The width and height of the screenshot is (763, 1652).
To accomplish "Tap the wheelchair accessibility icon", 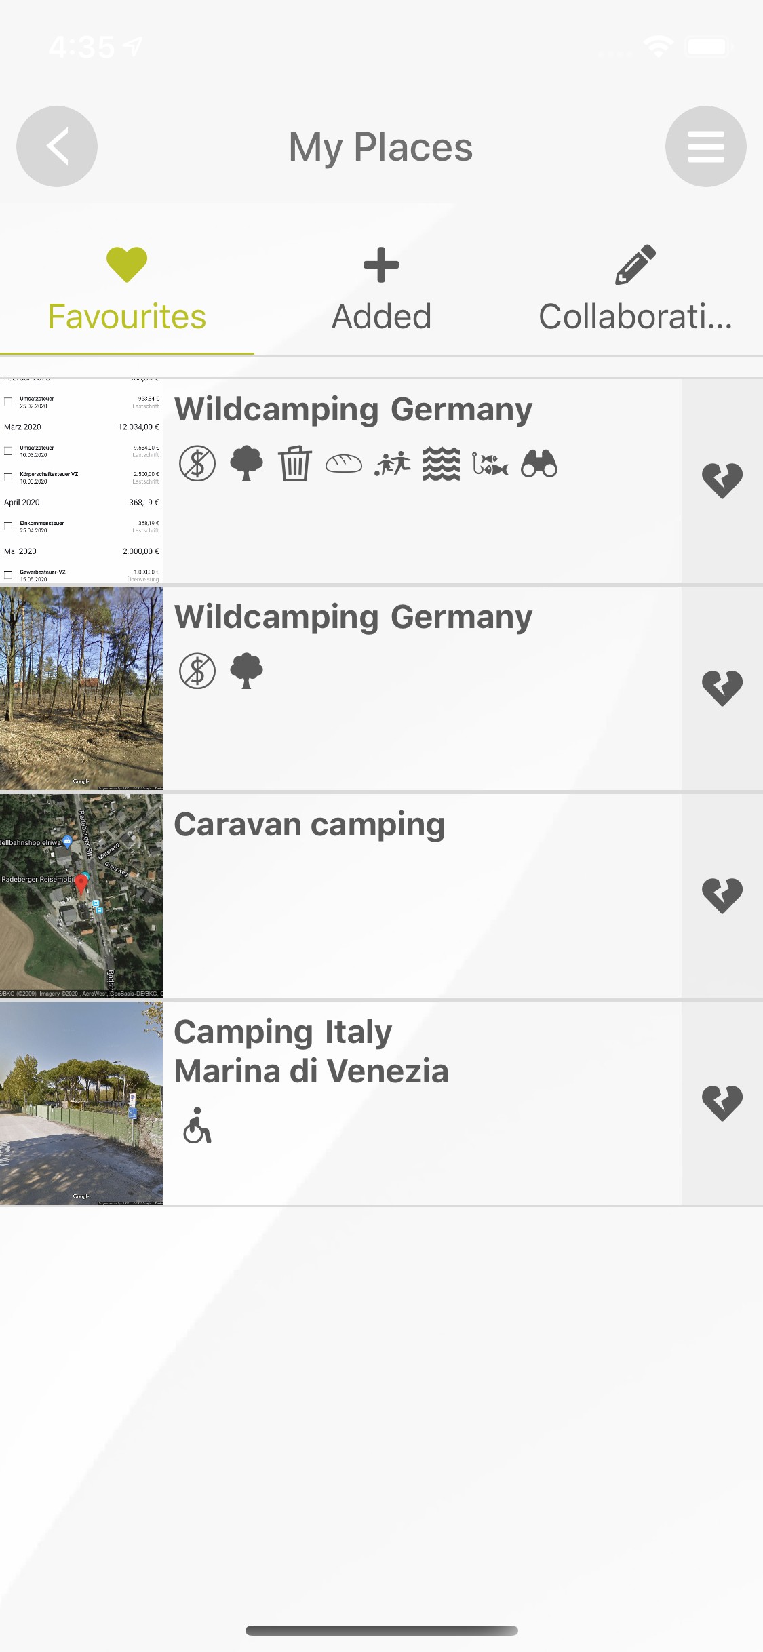I will (x=197, y=1126).
